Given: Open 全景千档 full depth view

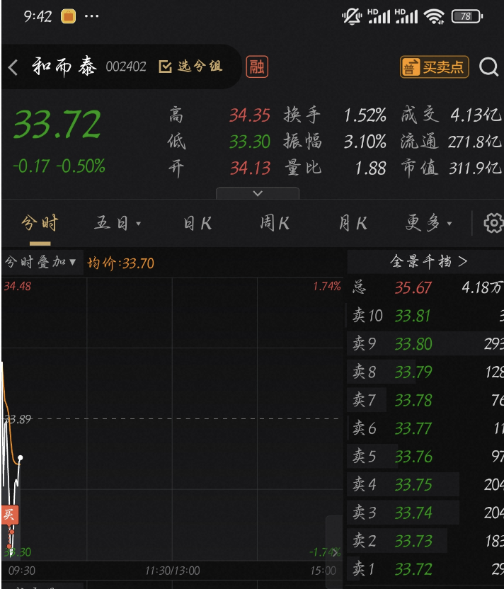Looking at the screenshot, I should [x=428, y=261].
